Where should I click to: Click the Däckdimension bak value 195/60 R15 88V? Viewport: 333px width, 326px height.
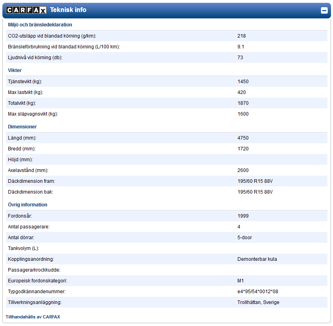[255, 192]
